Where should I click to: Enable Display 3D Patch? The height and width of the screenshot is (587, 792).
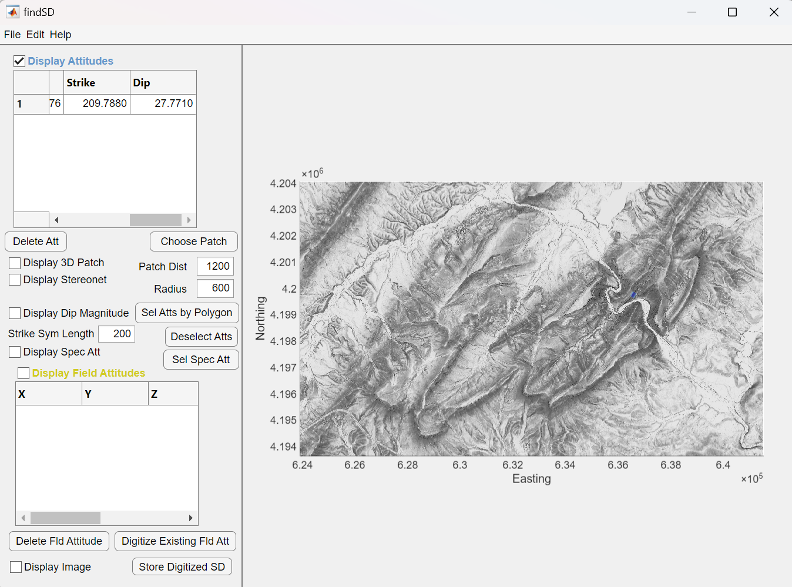[15, 263]
